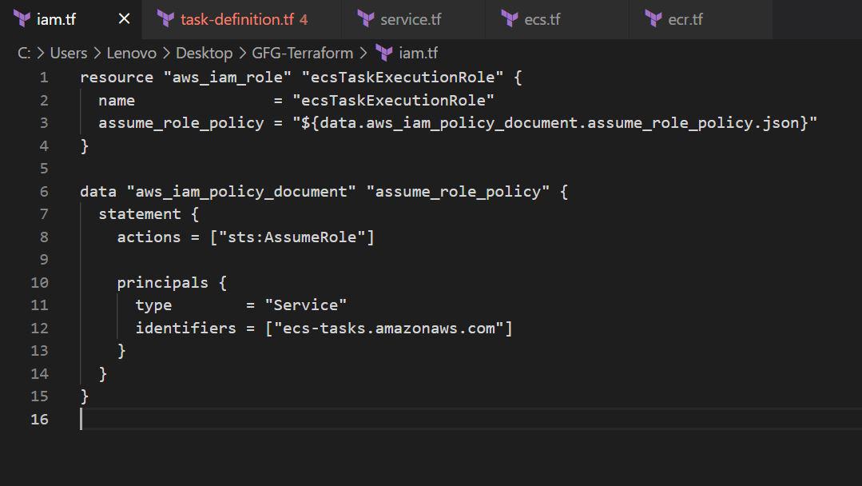This screenshot has height=486, width=862.
Task: Open the service.tf tab
Action: 411,19
